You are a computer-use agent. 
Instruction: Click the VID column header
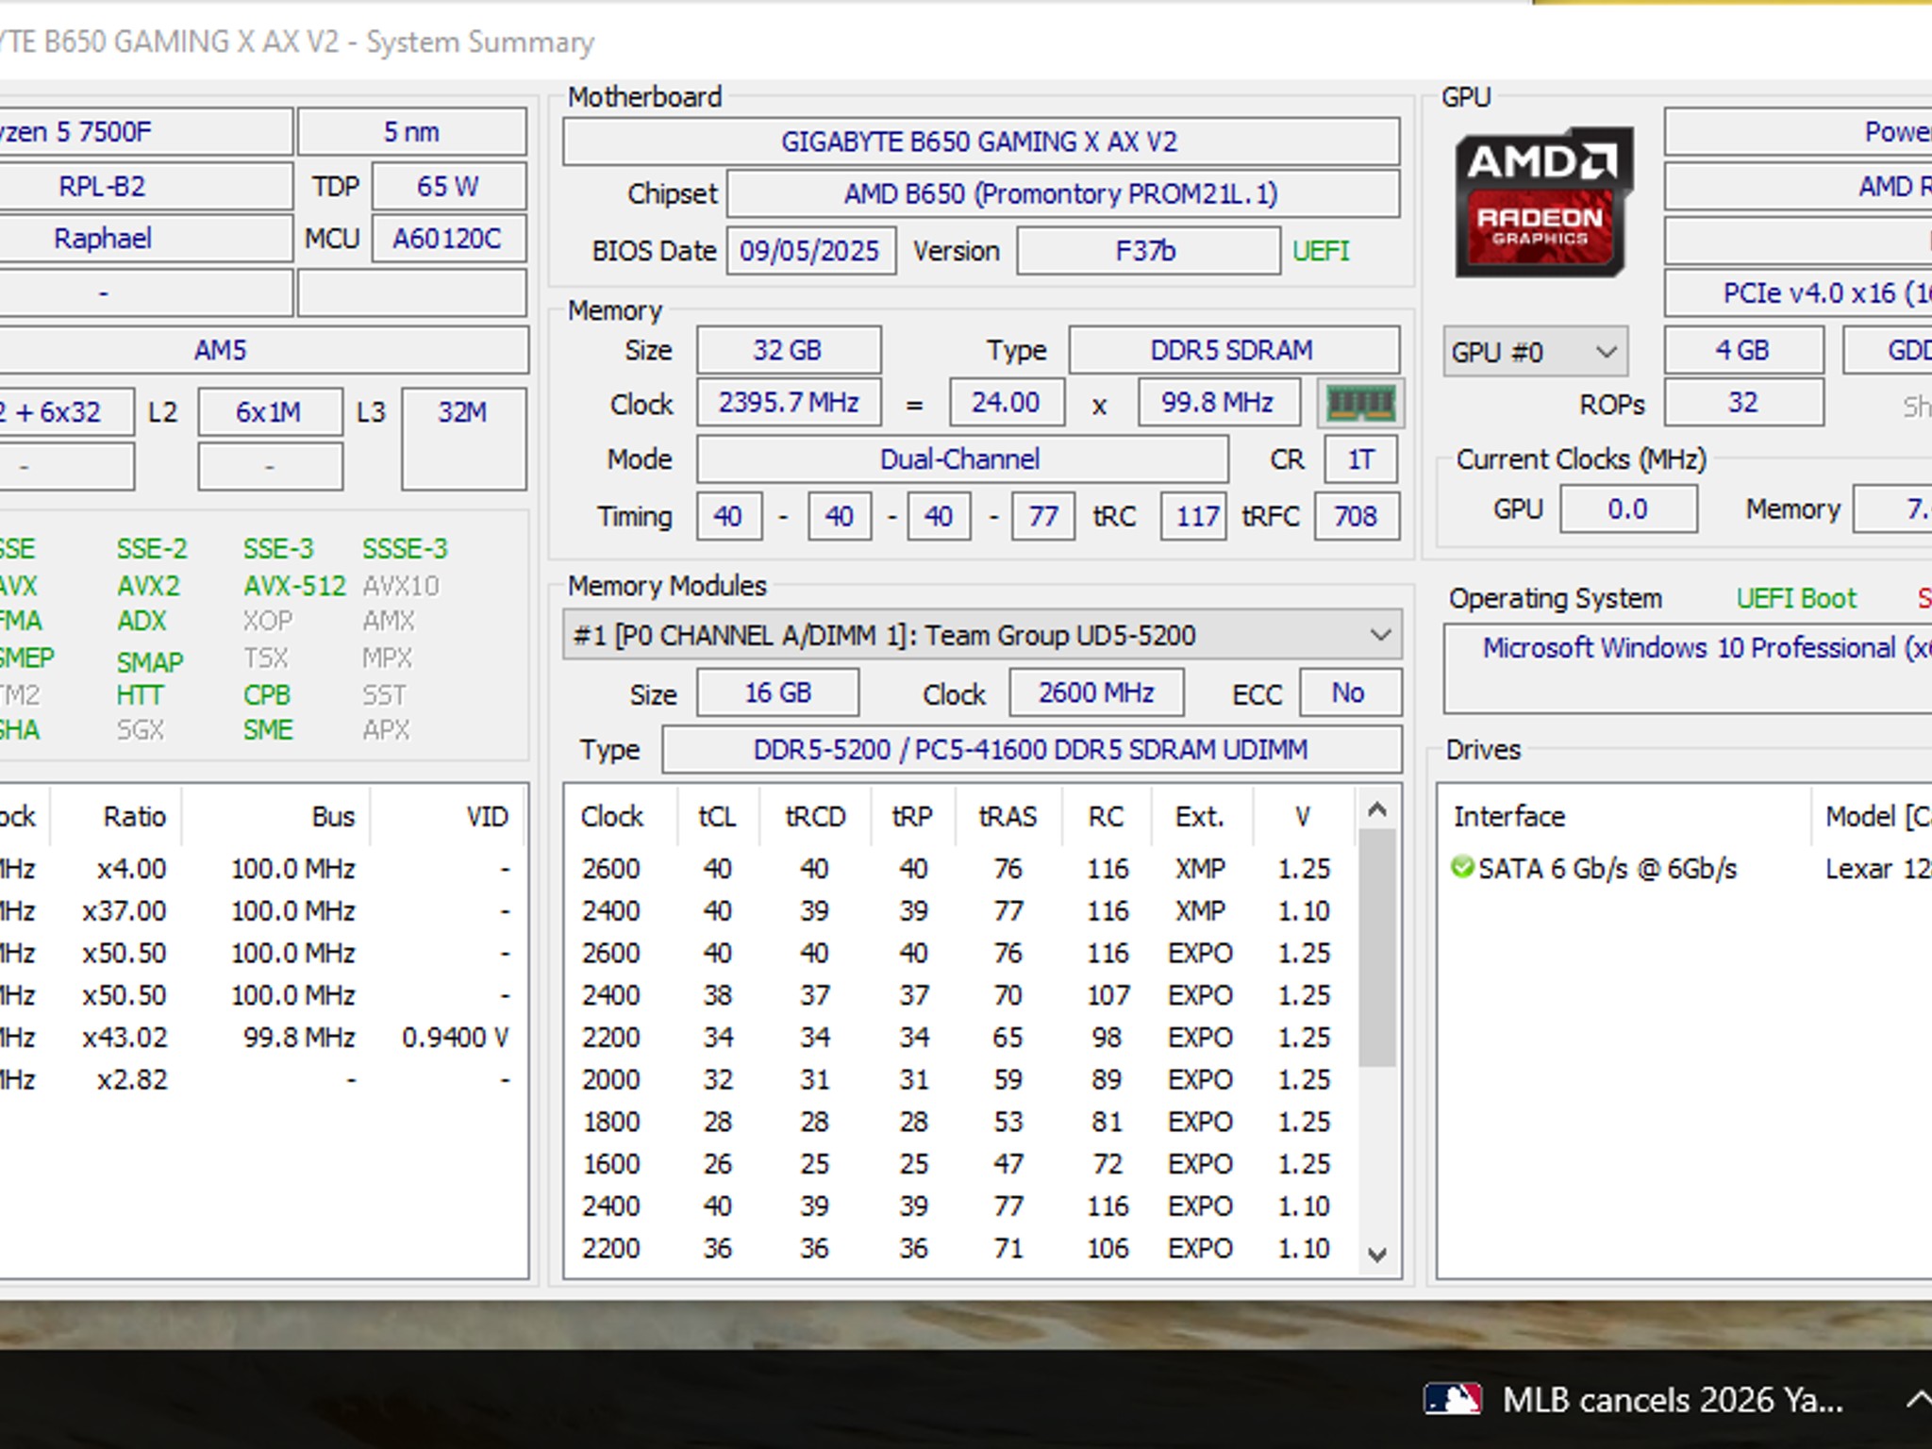[x=450, y=816]
